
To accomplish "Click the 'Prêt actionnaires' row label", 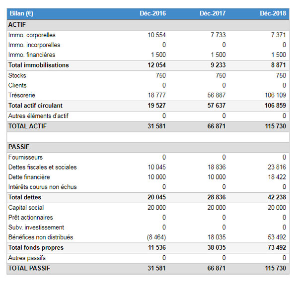I will click(31, 218).
